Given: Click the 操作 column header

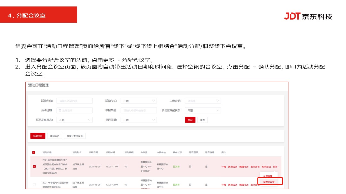Looking at the screenshot, I should coord(224,153).
